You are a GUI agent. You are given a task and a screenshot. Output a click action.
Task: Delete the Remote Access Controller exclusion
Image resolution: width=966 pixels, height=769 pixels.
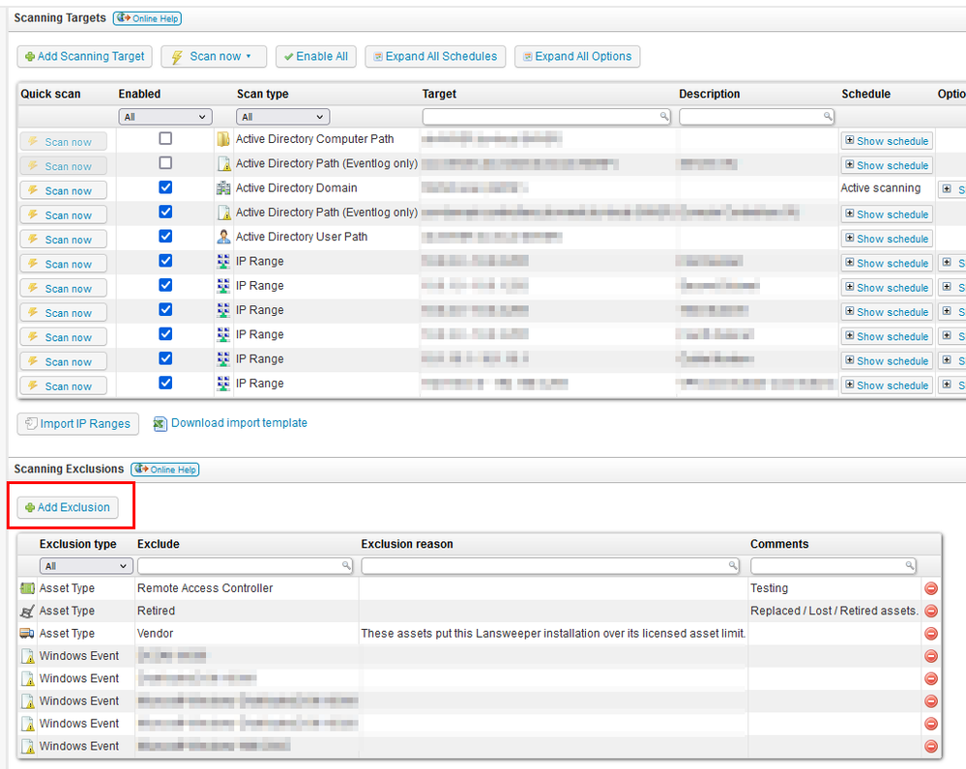(x=931, y=588)
